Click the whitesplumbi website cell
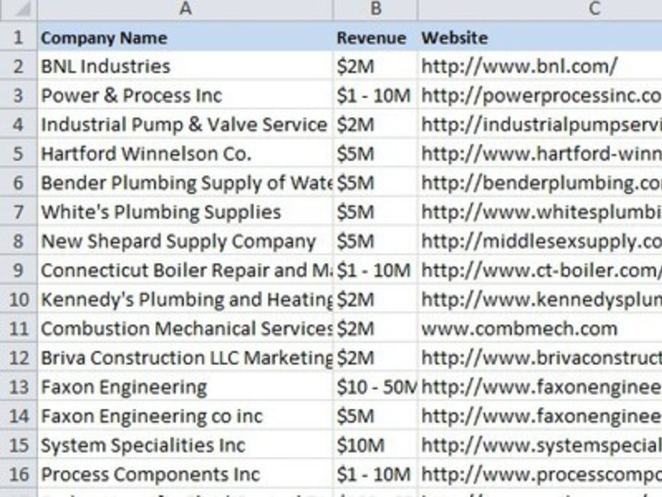This screenshot has width=662, height=497. [540, 212]
